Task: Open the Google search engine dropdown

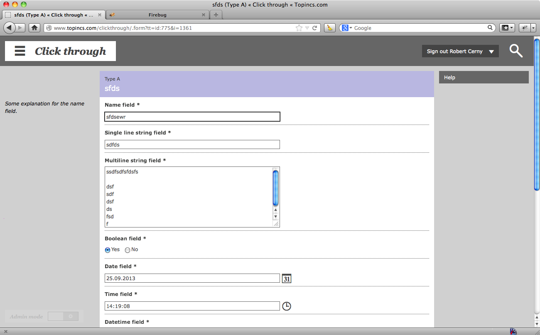Action: pyautogui.click(x=347, y=28)
